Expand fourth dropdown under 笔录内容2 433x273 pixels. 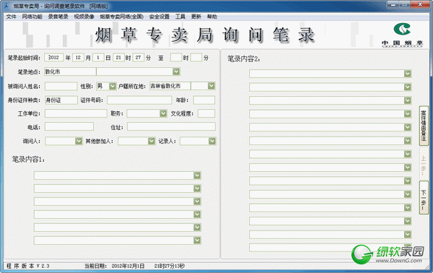click(408, 114)
